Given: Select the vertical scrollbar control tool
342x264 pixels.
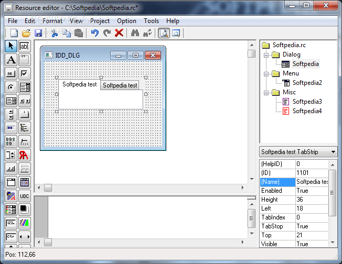Looking at the screenshot, I should pos(11,114).
